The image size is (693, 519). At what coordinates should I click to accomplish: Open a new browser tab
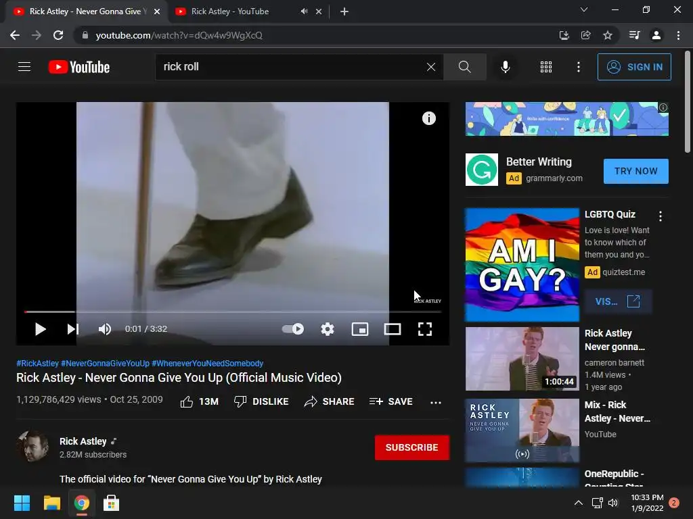click(344, 11)
